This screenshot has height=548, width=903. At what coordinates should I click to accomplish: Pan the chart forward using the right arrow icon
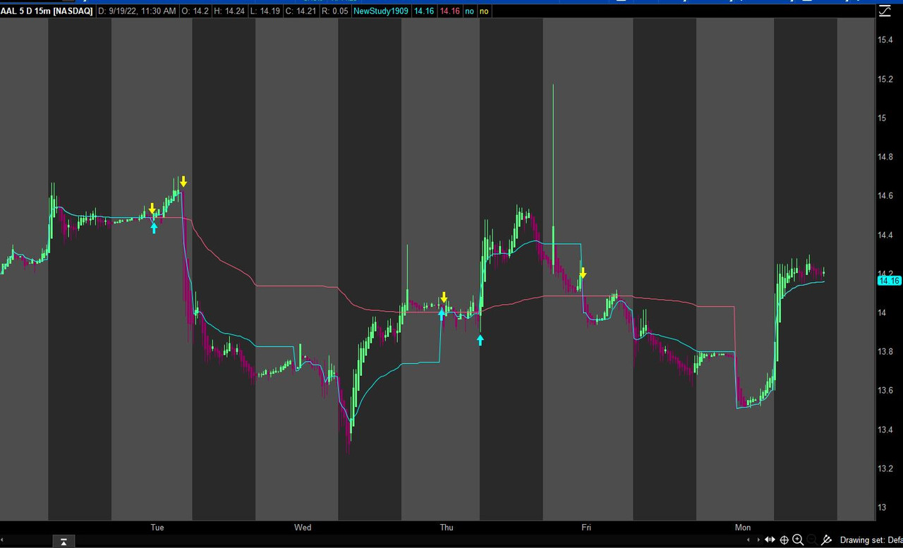[759, 540]
